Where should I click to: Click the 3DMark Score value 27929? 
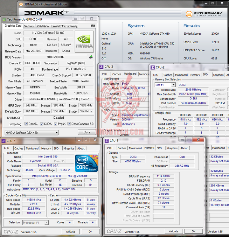tap(215, 34)
